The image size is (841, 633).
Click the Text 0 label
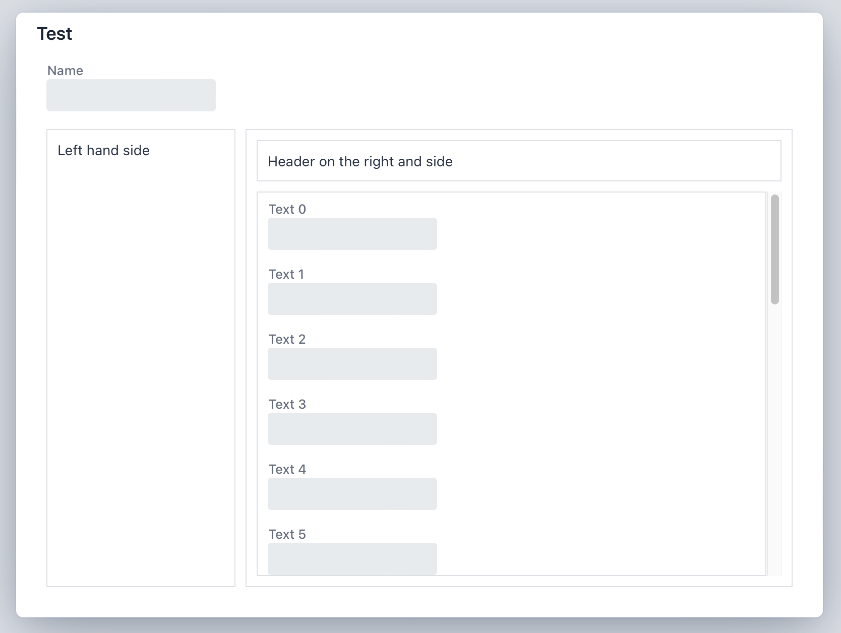(x=287, y=209)
